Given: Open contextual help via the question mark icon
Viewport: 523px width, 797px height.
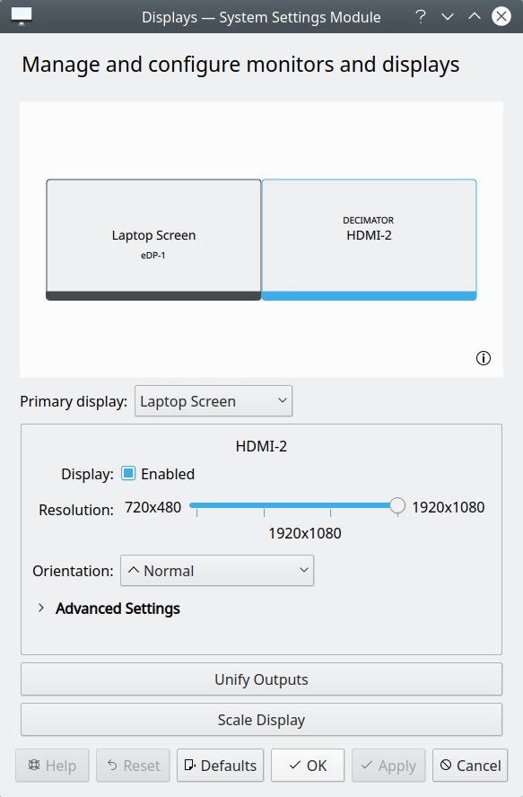Looking at the screenshot, I should pyautogui.click(x=420, y=16).
